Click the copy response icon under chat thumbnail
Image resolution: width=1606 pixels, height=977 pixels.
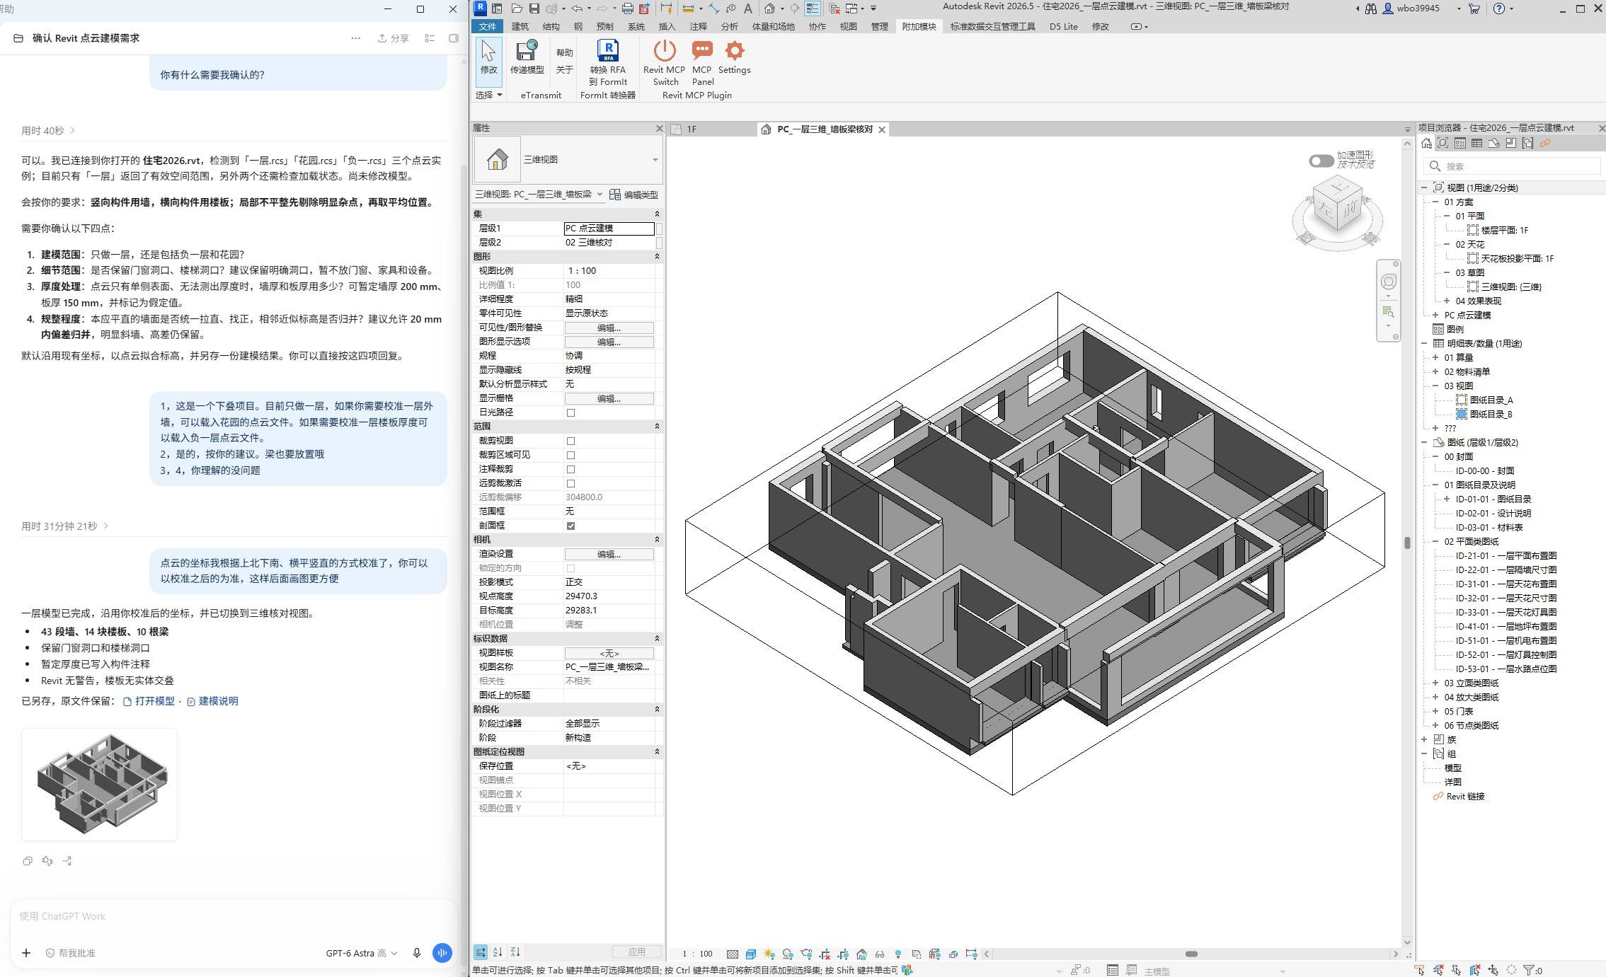[x=28, y=861]
